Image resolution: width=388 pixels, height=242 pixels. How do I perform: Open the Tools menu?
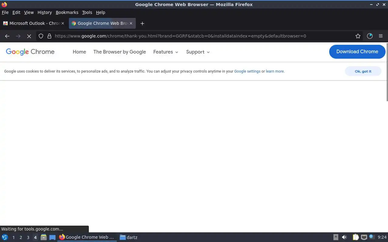point(87,12)
